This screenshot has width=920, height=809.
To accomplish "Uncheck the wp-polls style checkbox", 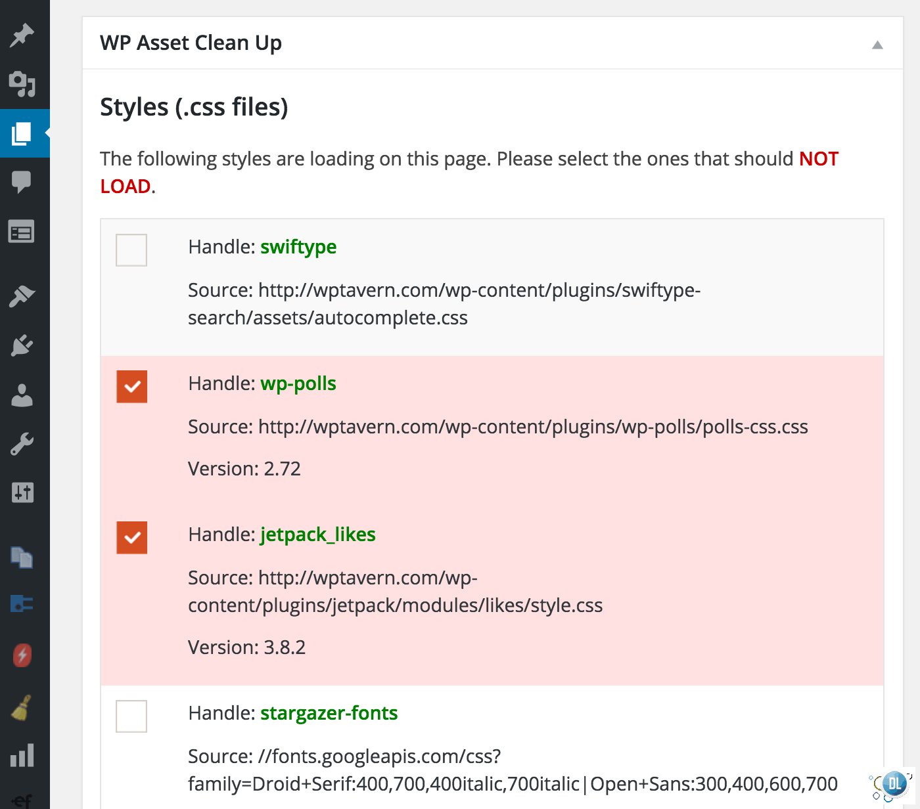I will tap(132, 386).
